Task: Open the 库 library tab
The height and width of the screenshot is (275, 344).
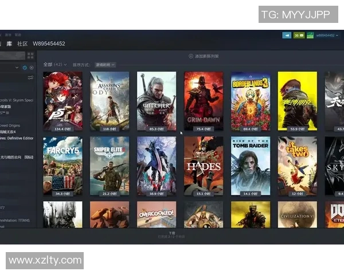Action: click(x=9, y=44)
